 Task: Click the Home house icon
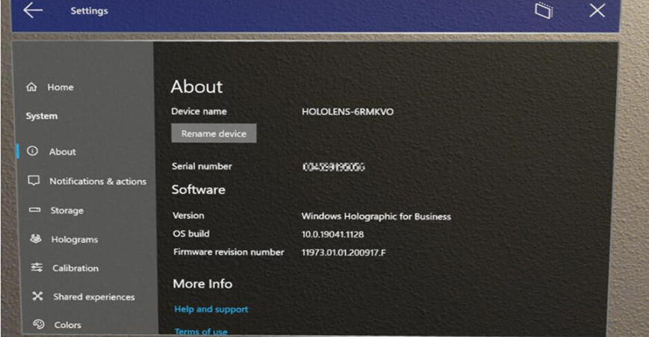[x=31, y=87]
